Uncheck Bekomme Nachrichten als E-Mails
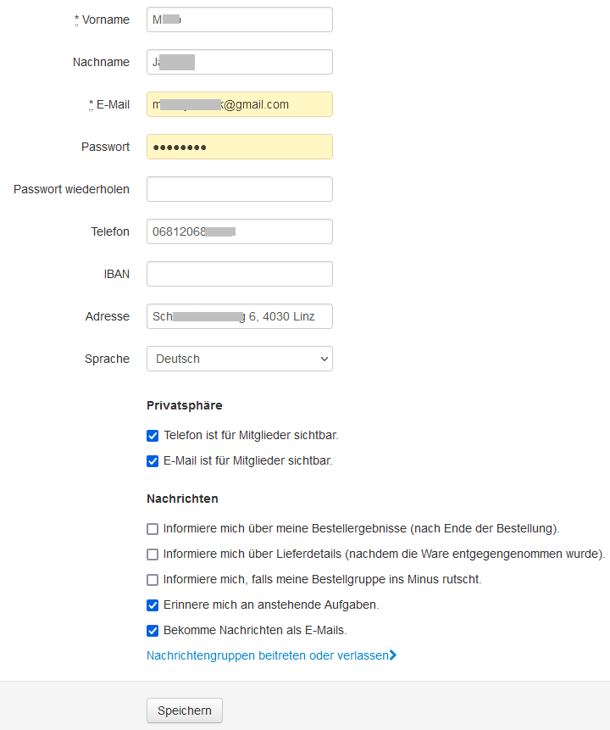This screenshot has height=730, width=610. [152, 631]
